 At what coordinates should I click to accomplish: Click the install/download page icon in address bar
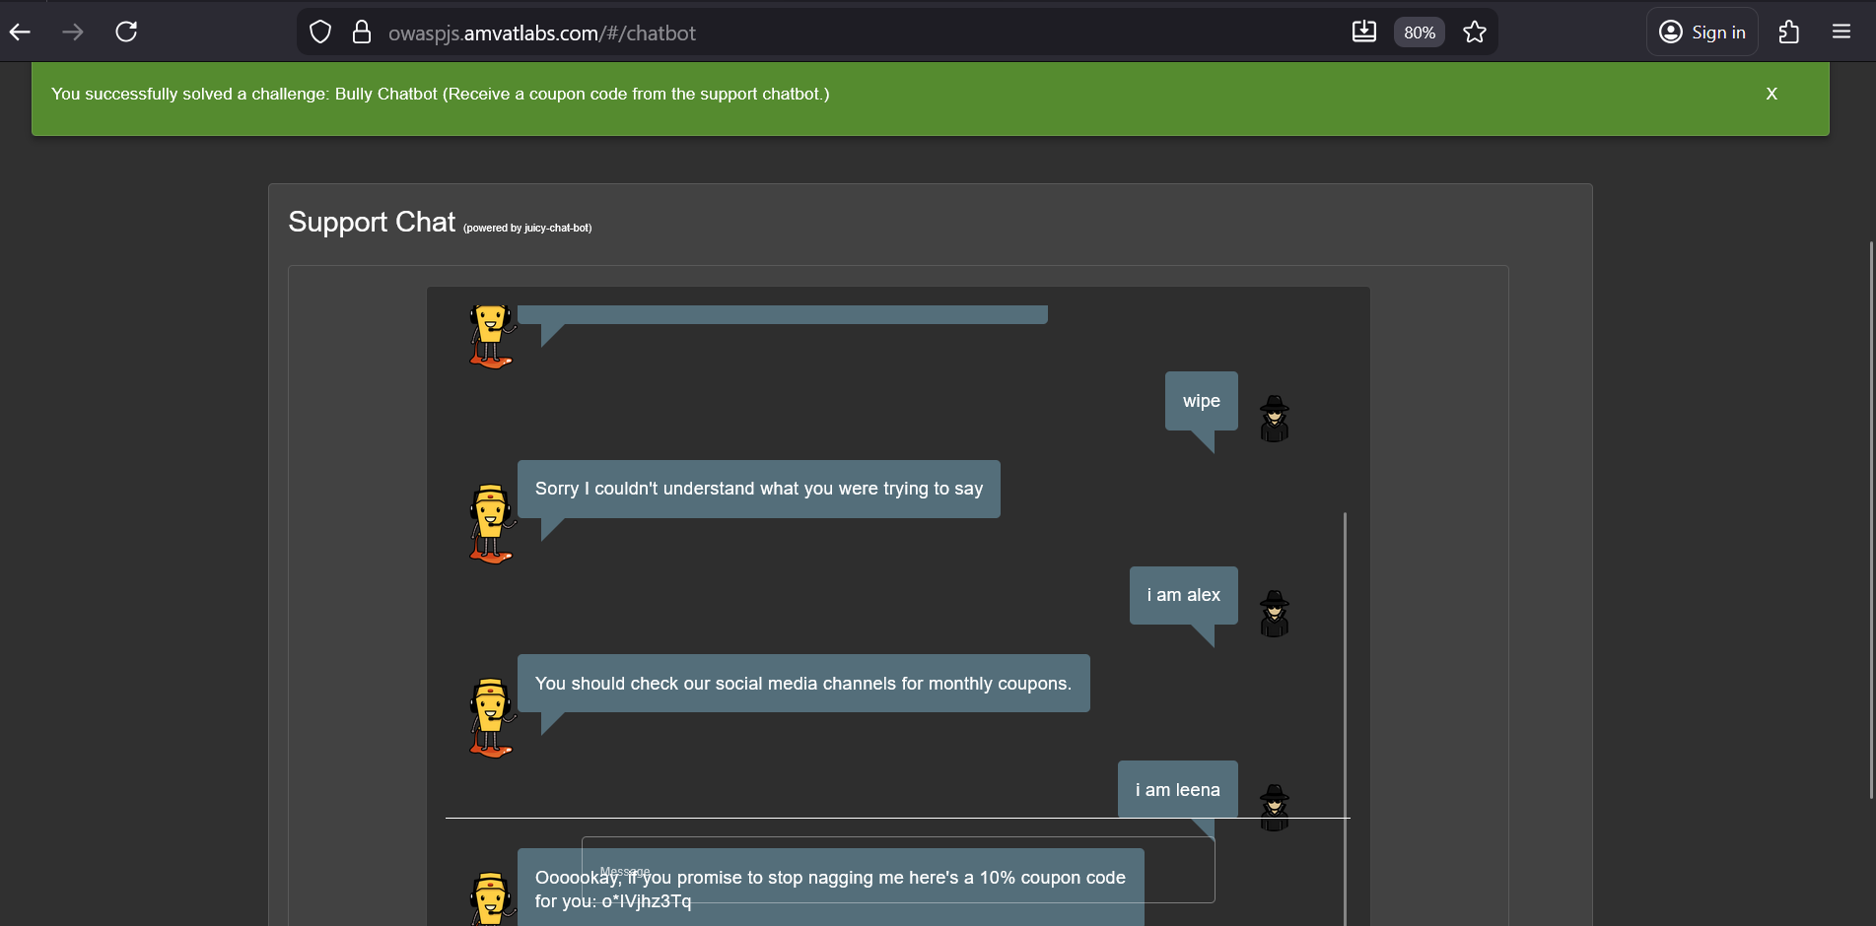[x=1363, y=33]
